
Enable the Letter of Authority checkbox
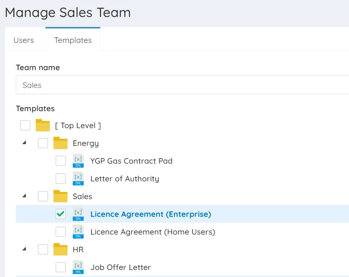pos(61,179)
